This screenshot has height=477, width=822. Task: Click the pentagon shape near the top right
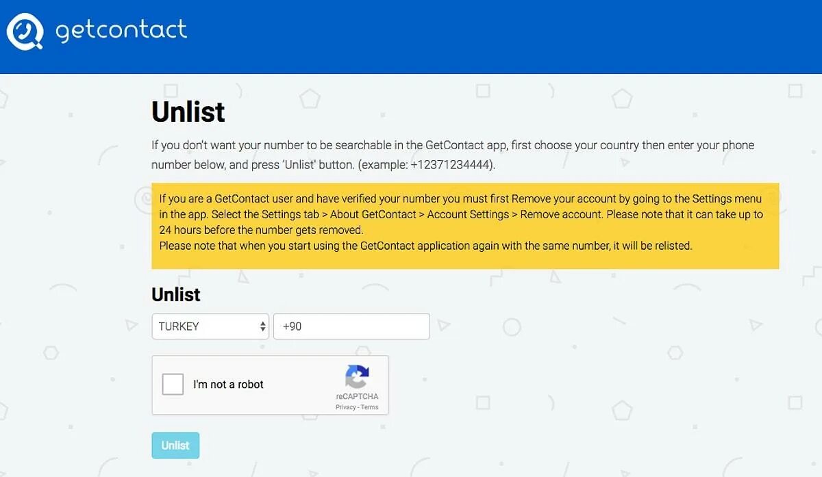point(622,99)
